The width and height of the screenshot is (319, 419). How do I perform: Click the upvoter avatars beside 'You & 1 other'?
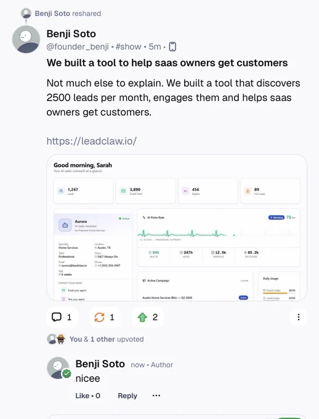[x=57, y=339]
